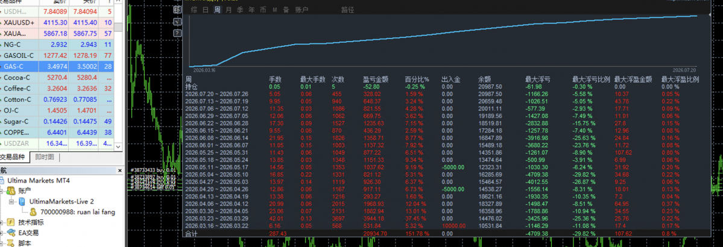
Task: Select the 月 monthly statistics tab
Action: tap(229, 10)
